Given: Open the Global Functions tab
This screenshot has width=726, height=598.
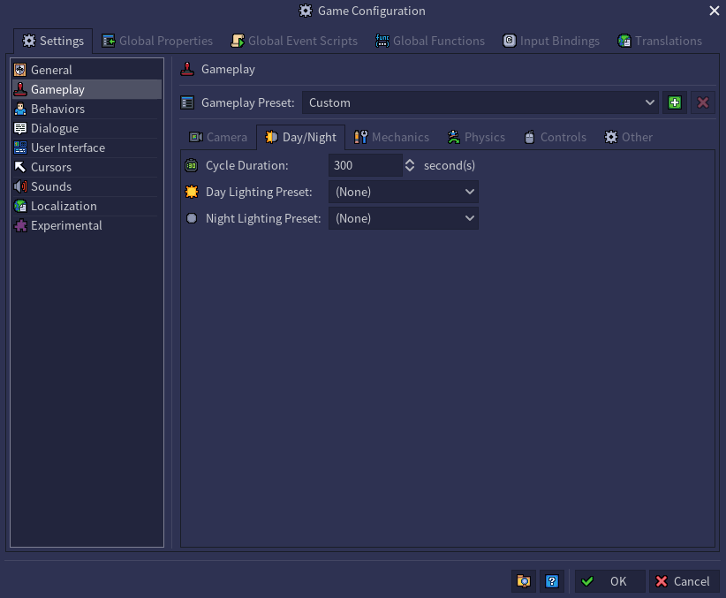Looking at the screenshot, I should [429, 41].
